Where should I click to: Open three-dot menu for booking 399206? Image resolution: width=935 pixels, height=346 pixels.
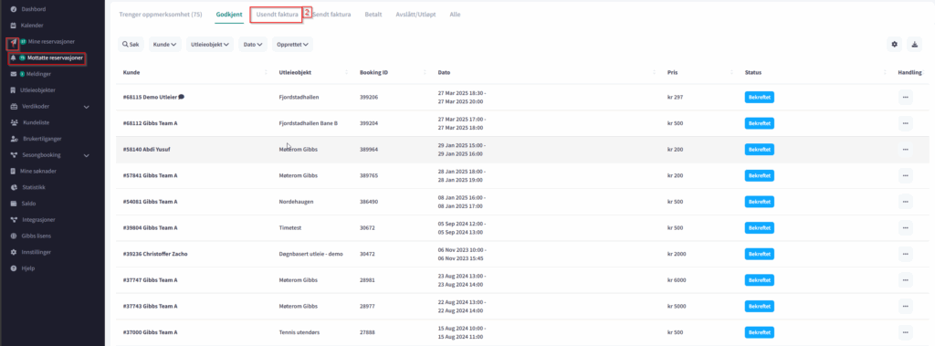(905, 98)
